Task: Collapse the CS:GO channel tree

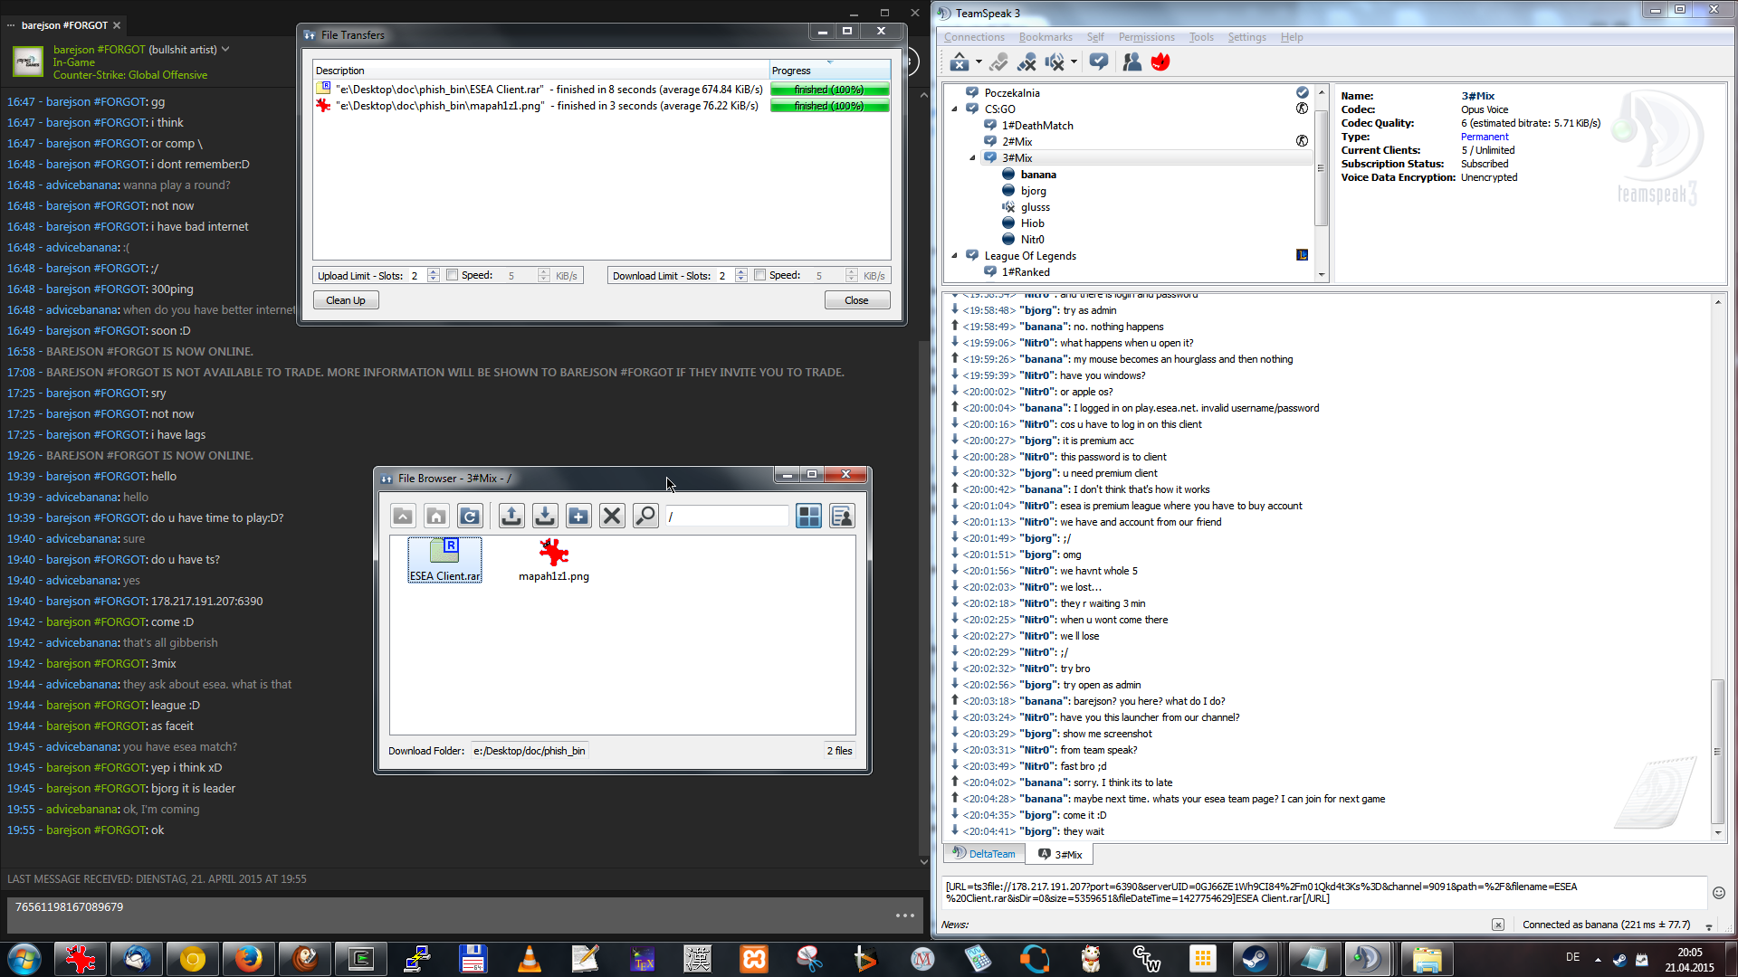Action: (x=954, y=109)
